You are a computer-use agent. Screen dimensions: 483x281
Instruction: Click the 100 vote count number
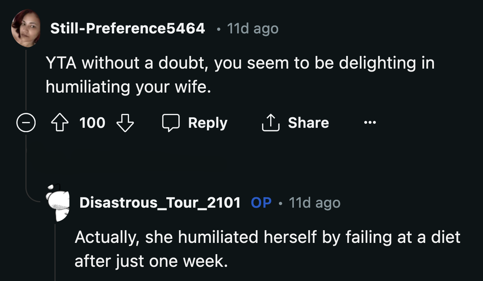(x=93, y=122)
